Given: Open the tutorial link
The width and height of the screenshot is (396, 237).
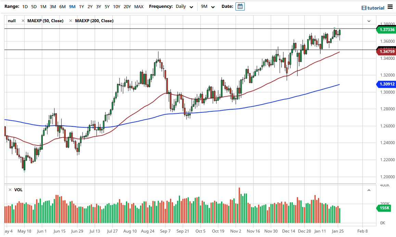Looking at the screenshot, I should (x=373, y=8).
